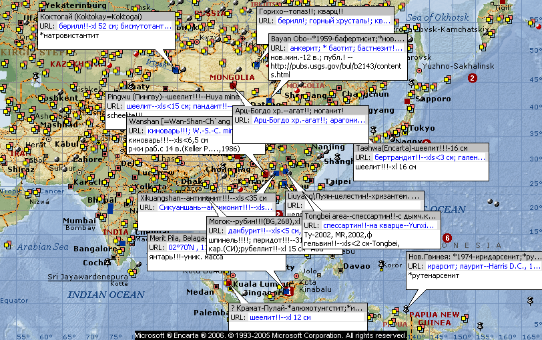Open New Guinea link 'ирарсит; лаурит--Harris D.C.'

coord(483,266)
